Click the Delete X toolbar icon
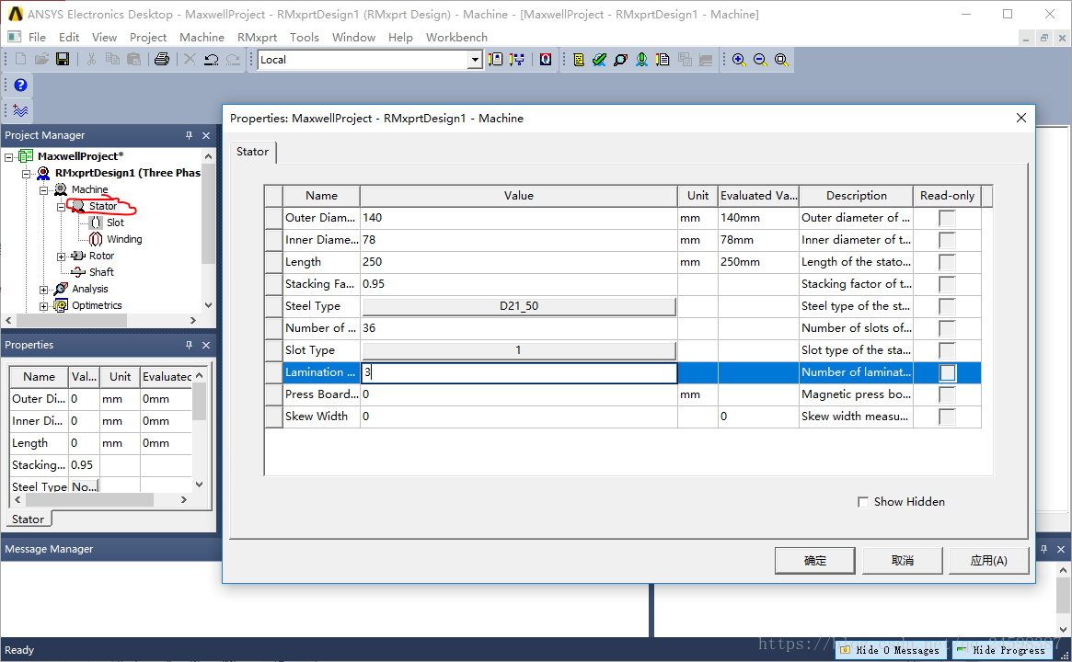 190,60
